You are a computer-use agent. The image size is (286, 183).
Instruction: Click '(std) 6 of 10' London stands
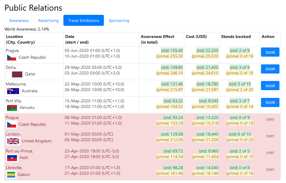pos(240,134)
